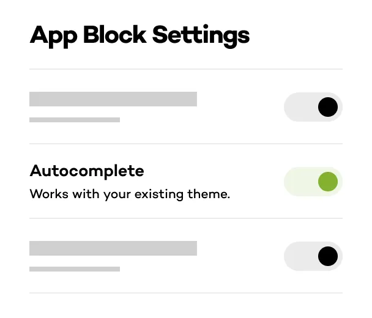
Task: Toggle the first setting's switch above Autocomplete
Action: [x=313, y=107]
